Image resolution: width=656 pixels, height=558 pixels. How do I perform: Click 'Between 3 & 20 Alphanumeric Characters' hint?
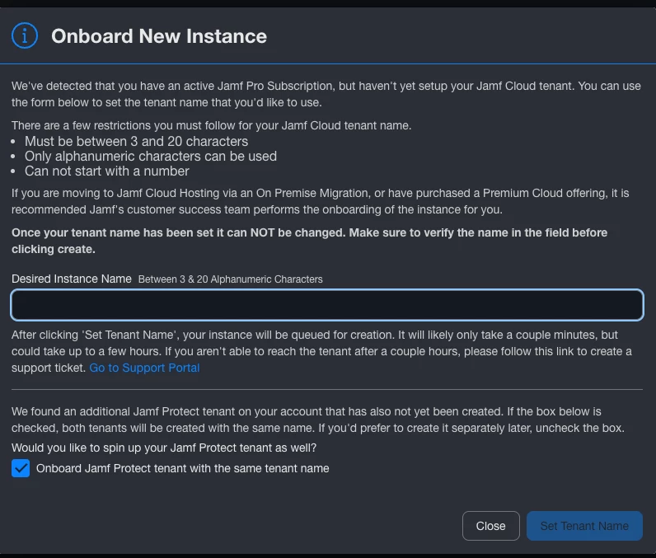231,279
